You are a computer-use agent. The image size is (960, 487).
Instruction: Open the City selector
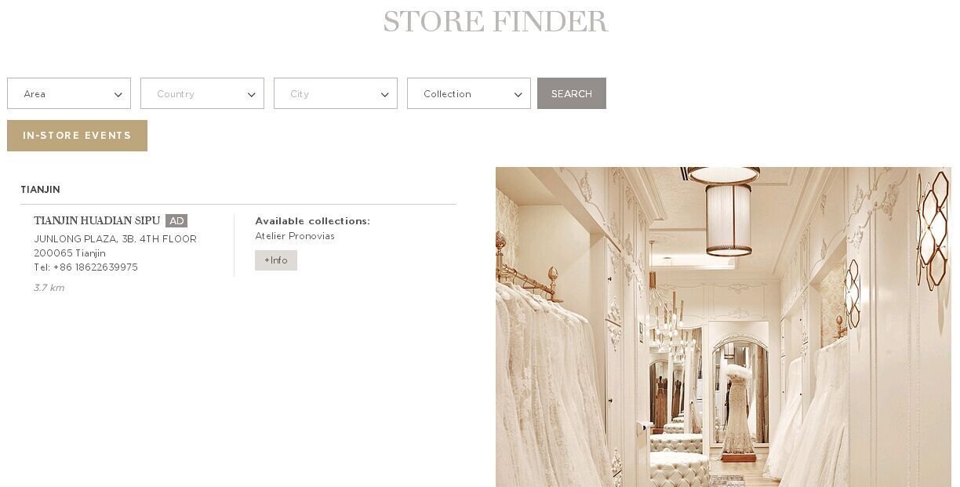tap(336, 93)
